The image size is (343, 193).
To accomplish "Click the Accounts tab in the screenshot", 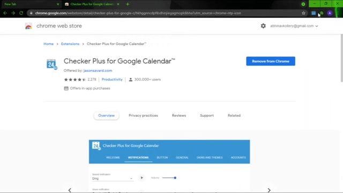I will [238, 158].
